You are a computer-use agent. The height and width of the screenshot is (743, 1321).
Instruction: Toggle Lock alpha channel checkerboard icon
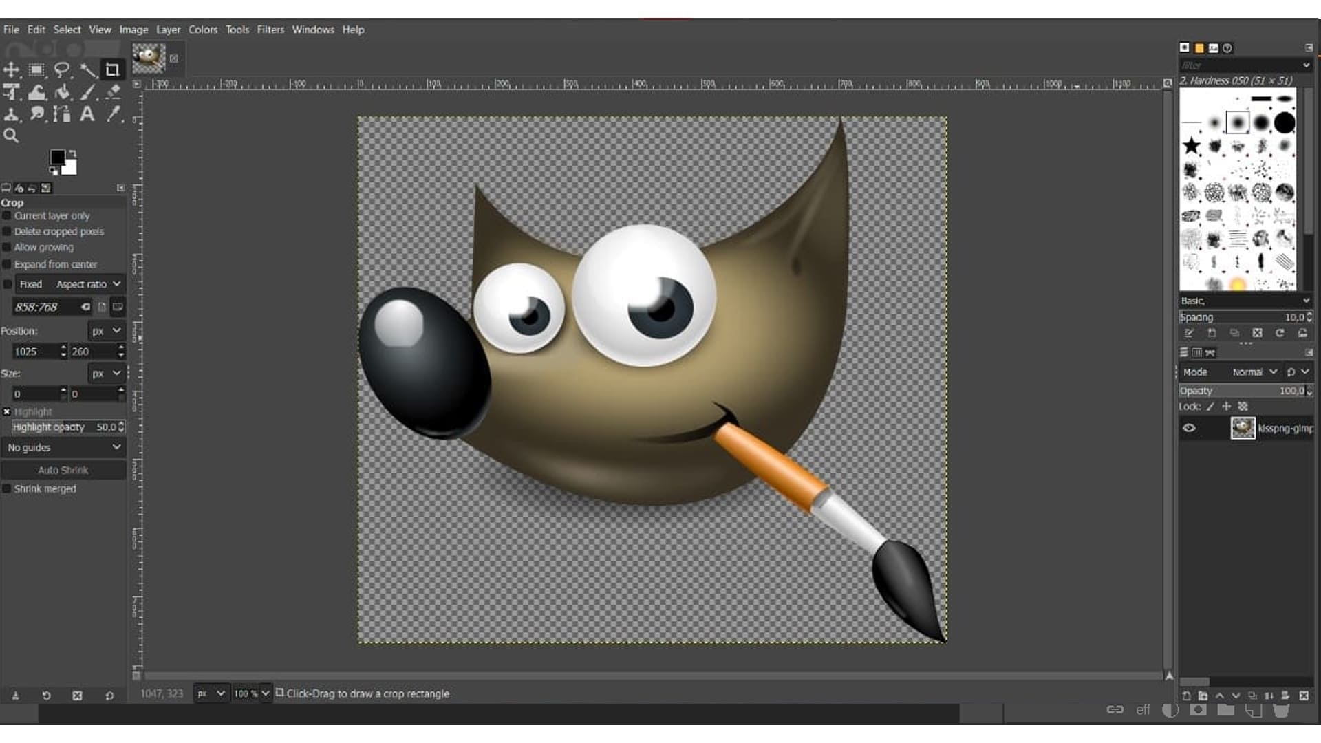point(1243,407)
